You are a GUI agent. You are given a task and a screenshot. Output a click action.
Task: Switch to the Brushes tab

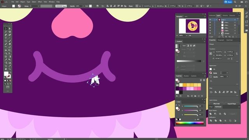tap(186, 76)
